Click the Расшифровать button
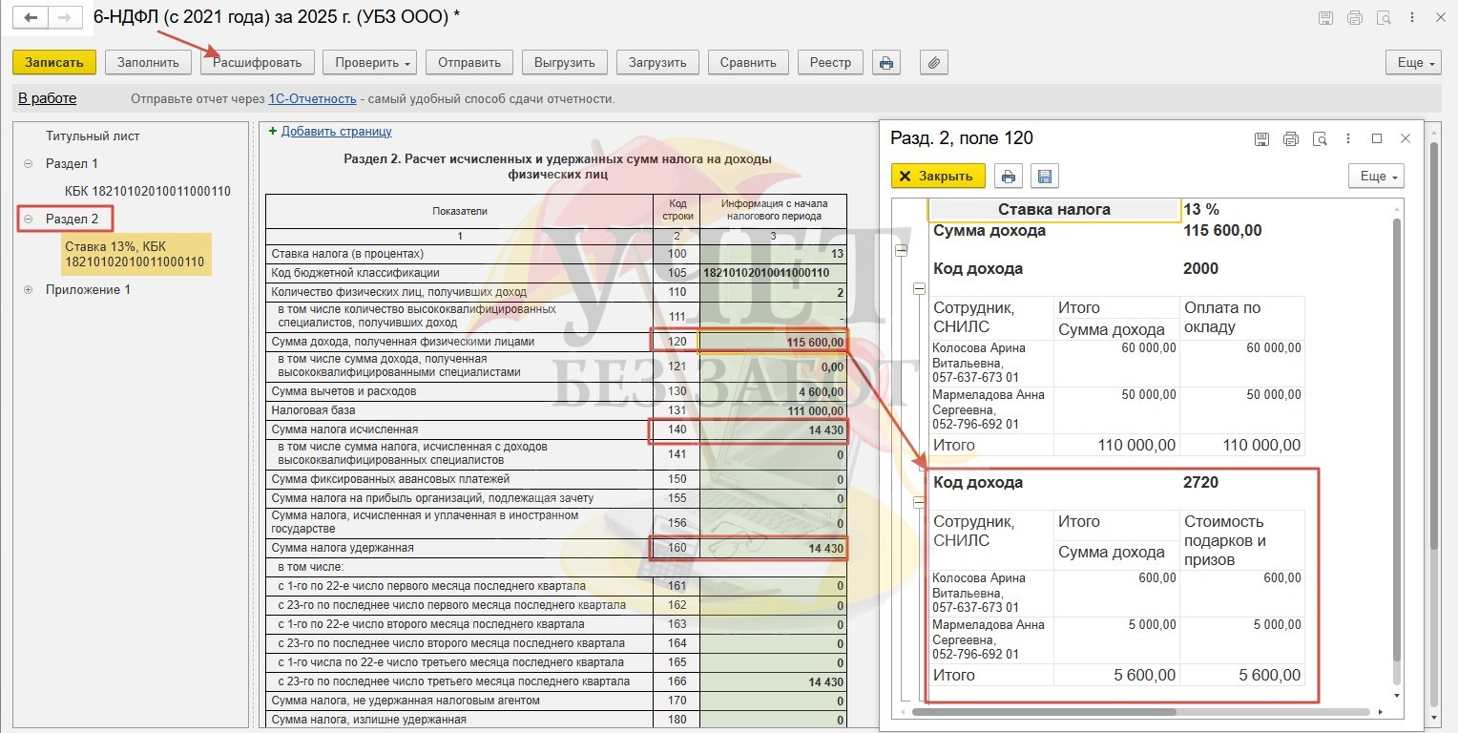Image resolution: width=1458 pixels, height=733 pixels. coord(258,63)
